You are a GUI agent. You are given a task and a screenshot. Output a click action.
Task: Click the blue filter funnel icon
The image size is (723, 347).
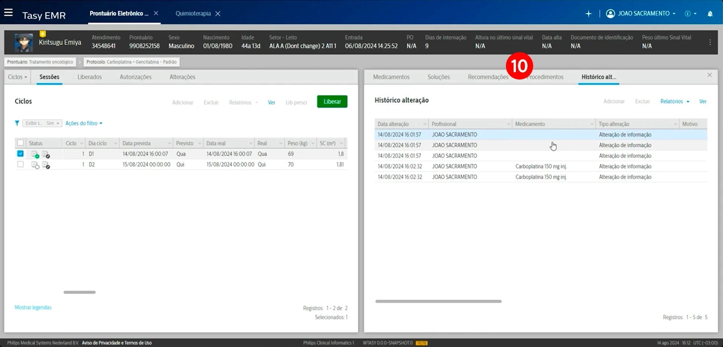click(x=17, y=123)
